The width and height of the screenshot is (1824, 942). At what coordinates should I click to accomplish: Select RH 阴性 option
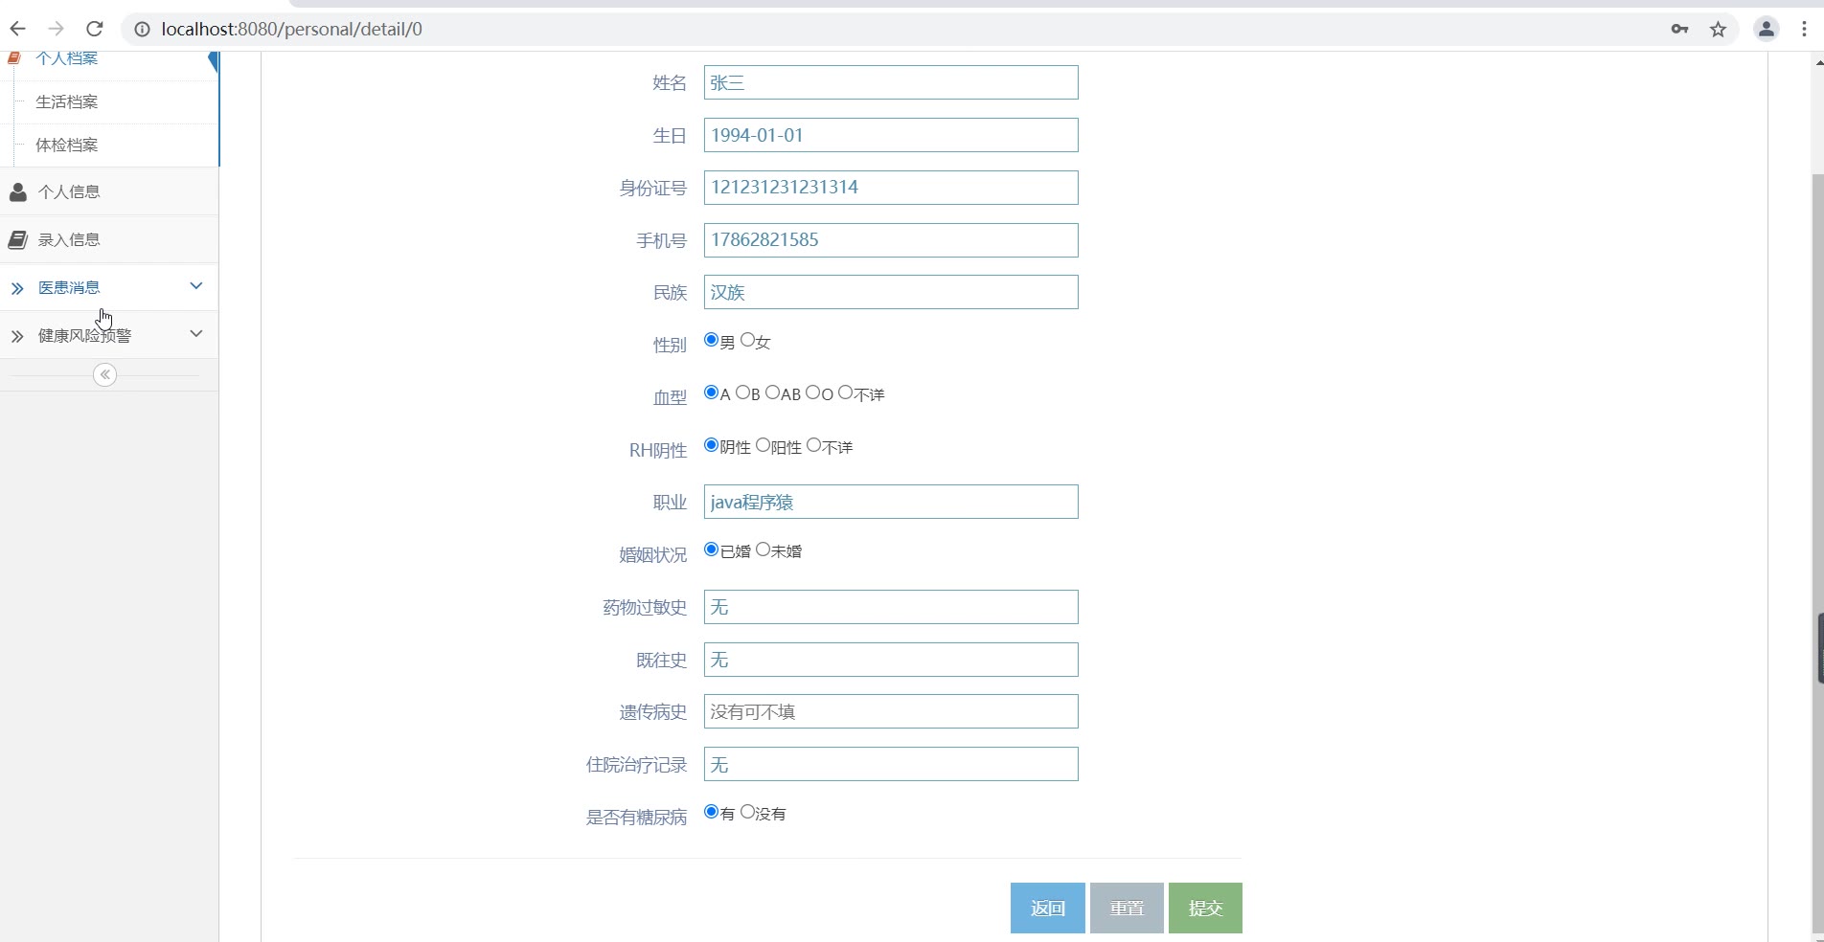(711, 445)
